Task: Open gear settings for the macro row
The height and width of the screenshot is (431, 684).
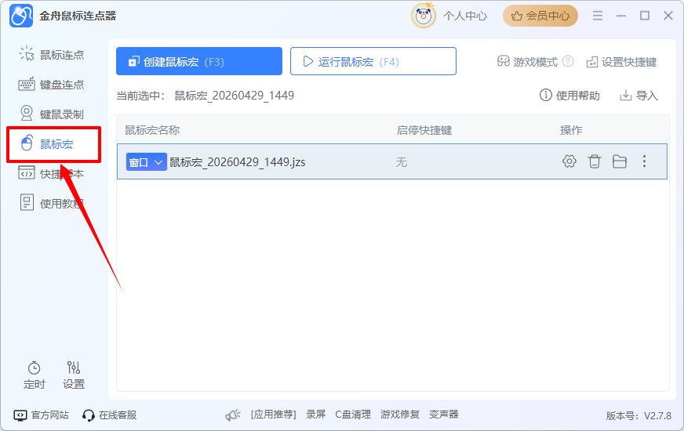Action: (569, 161)
